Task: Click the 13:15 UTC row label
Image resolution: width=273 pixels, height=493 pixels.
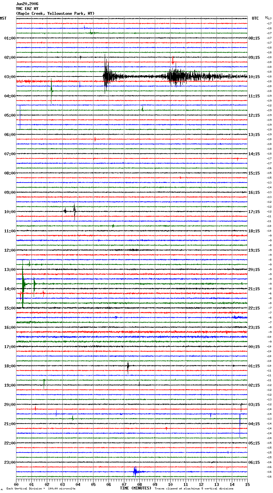Action: coord(254,135)
